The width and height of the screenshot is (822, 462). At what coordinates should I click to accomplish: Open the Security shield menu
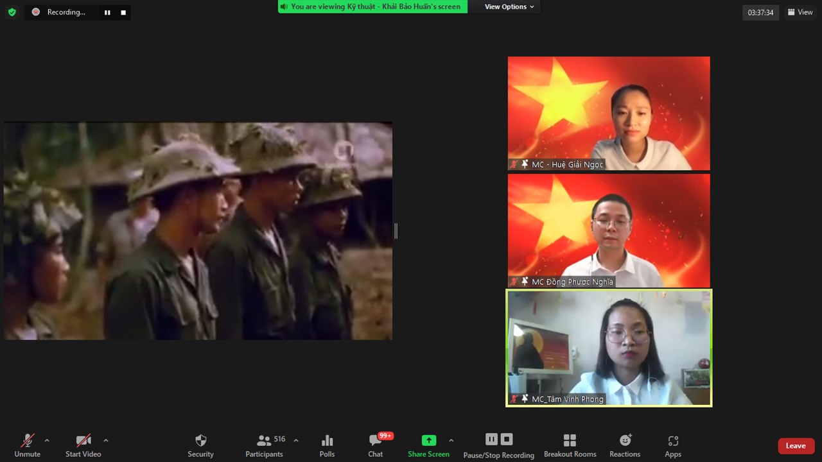(200, 445)
